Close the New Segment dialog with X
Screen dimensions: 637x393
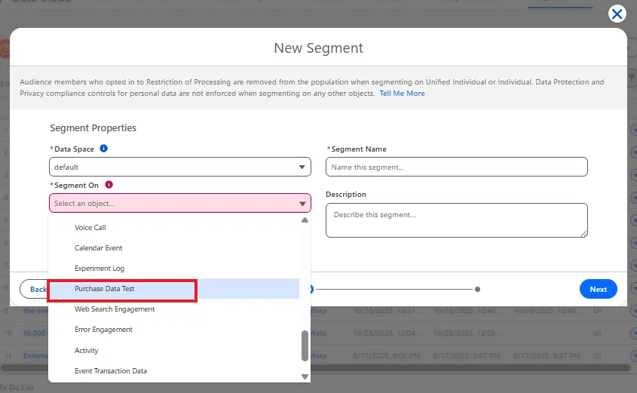point(617,14)
